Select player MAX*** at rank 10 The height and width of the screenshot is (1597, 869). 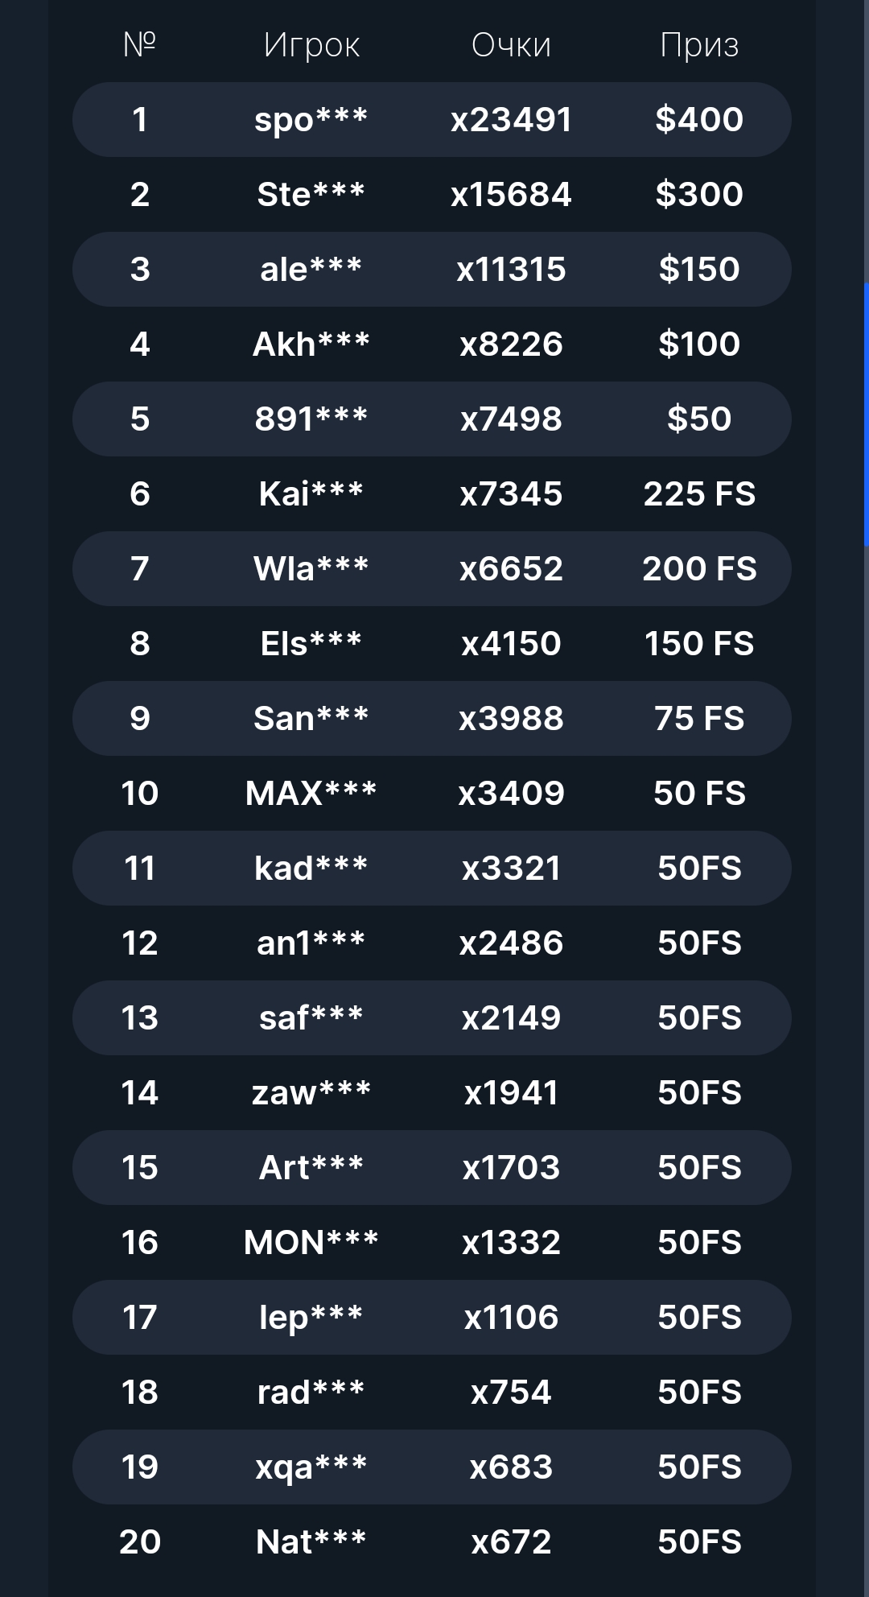[311, 794]
